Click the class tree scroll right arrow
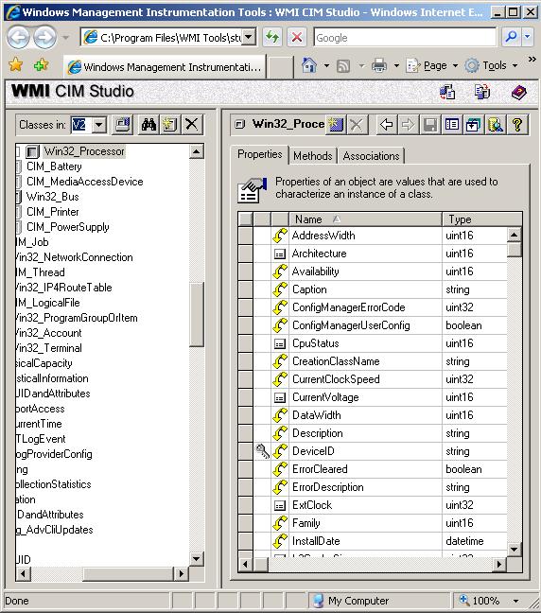The image size is (541, 613). click(x=181, y=573)
